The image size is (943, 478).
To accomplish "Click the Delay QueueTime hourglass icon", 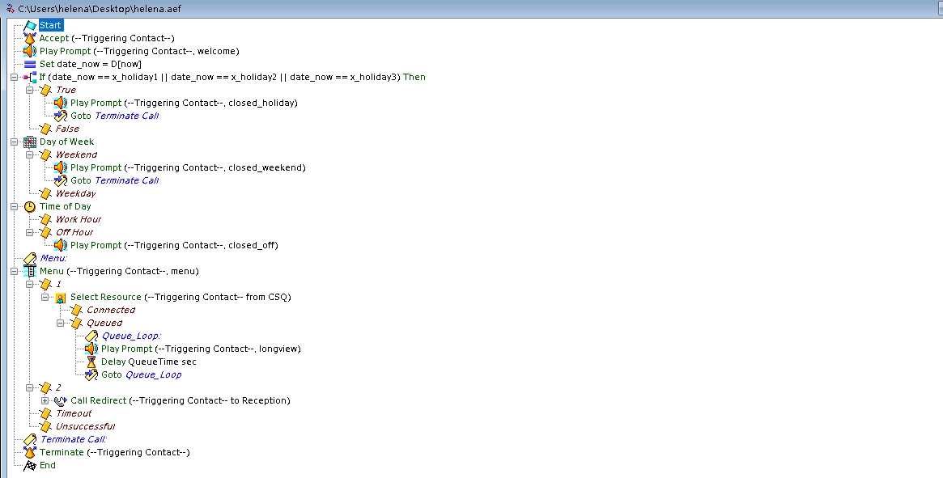I will (x=91, y=362).
